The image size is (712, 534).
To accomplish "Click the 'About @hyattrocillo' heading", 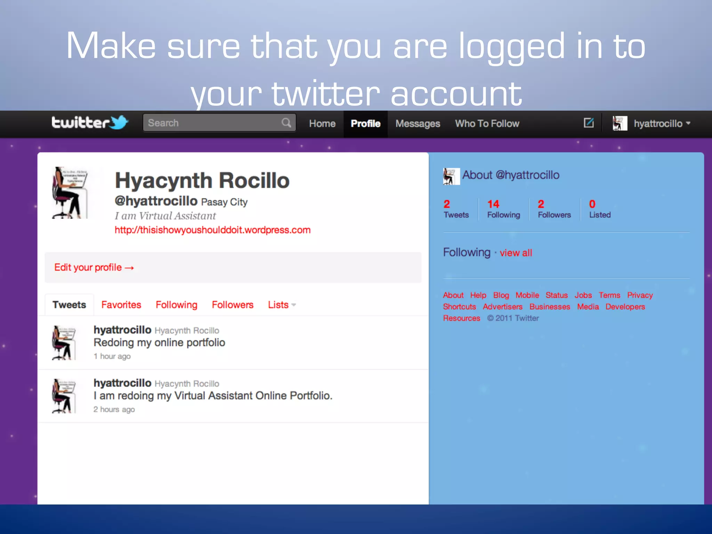I will click(x=511, y=175).
